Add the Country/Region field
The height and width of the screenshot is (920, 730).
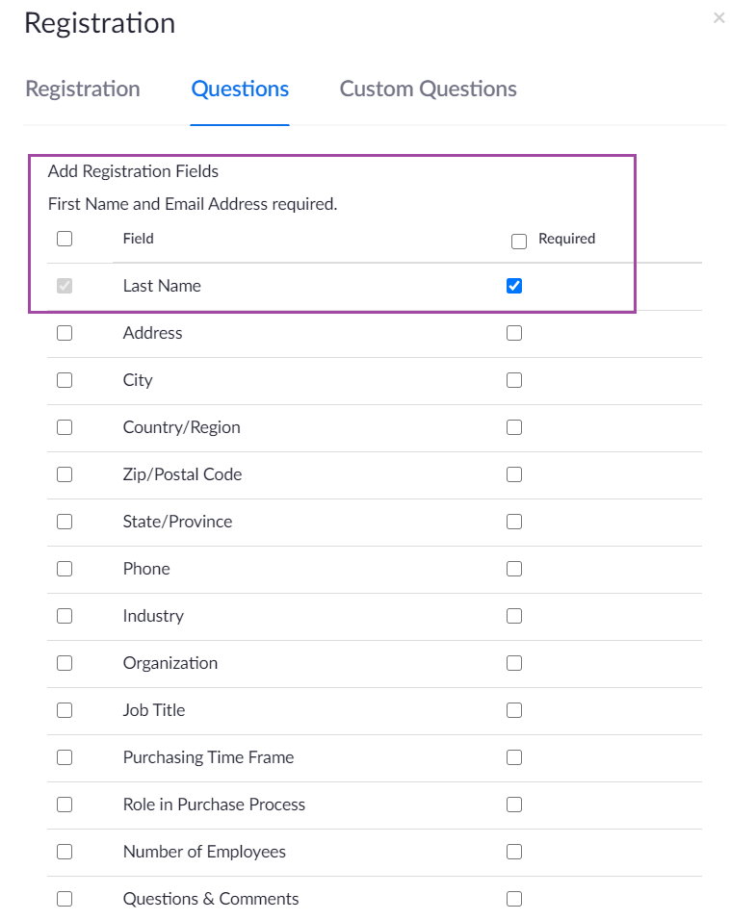pyautogui.click(x=65, y=427)
